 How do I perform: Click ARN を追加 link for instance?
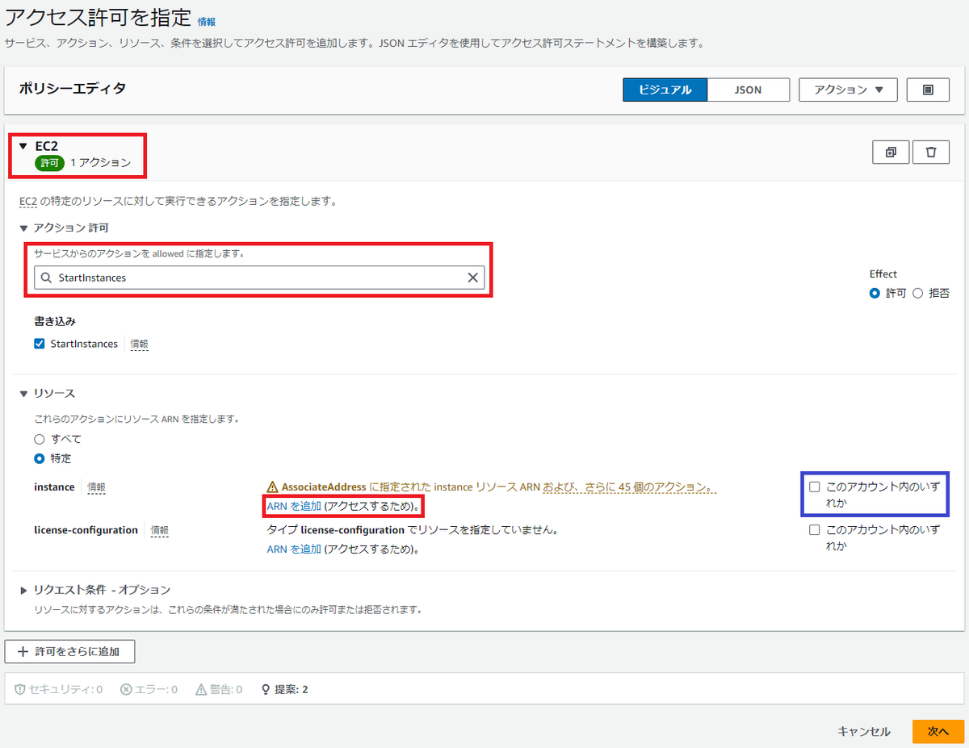[x=294, y=506]
